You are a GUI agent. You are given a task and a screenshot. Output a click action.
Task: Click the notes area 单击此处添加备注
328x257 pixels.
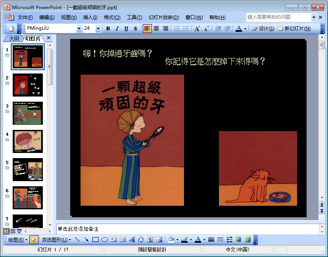pos(78,229)
